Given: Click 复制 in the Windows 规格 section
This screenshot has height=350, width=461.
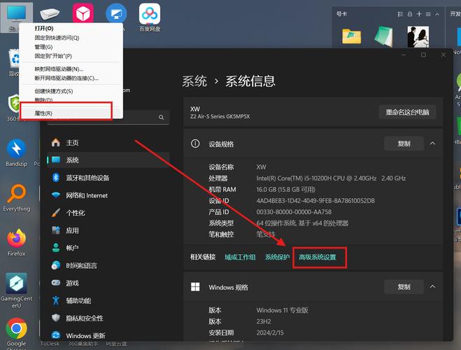Looking at the screenshot, I should [404, 287].
